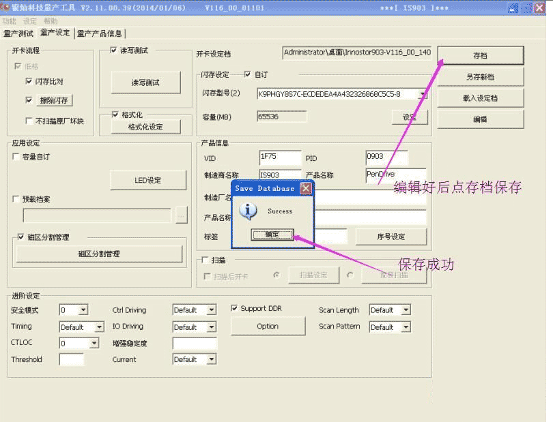Click the application logo in the title bar

click(x=7, y=7)
